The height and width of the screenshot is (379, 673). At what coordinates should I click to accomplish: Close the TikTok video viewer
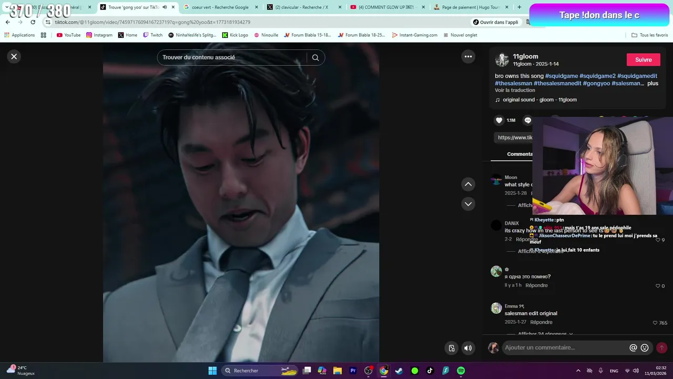[14, 56]
